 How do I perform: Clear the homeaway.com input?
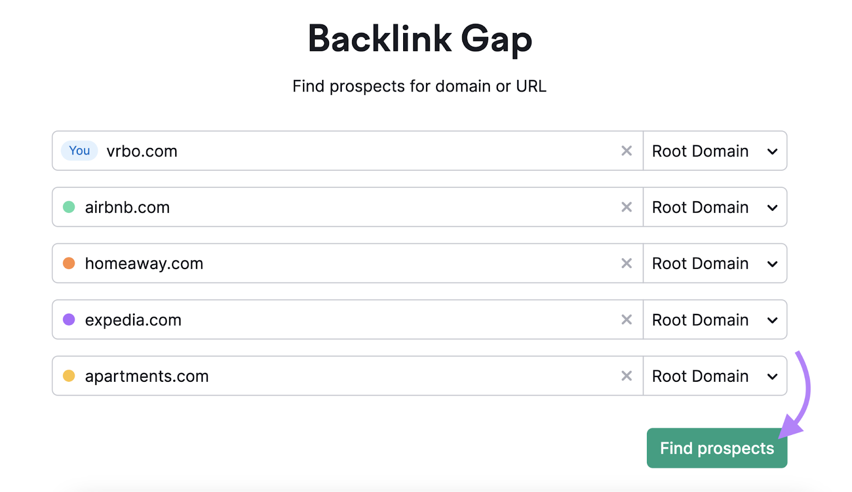point(626,264)
